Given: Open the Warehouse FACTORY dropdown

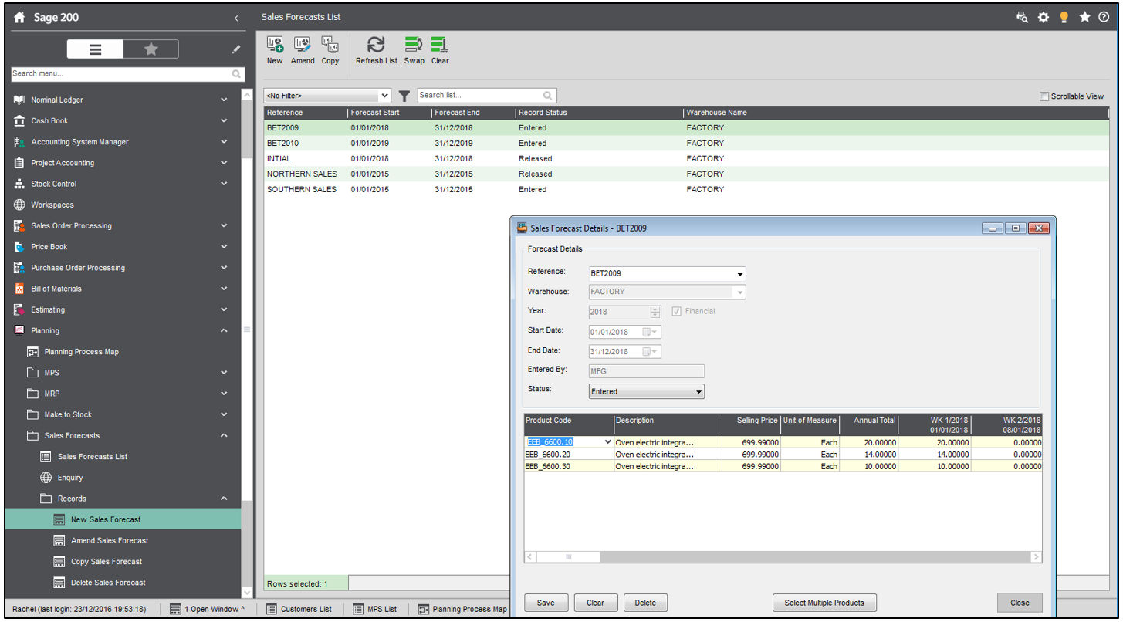Looking at the screenshot, I should point(740,292).
